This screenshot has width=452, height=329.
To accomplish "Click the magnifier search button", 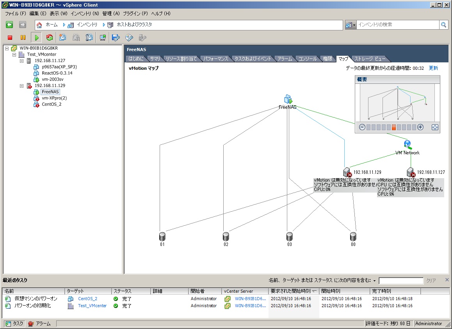I will 444,25.
